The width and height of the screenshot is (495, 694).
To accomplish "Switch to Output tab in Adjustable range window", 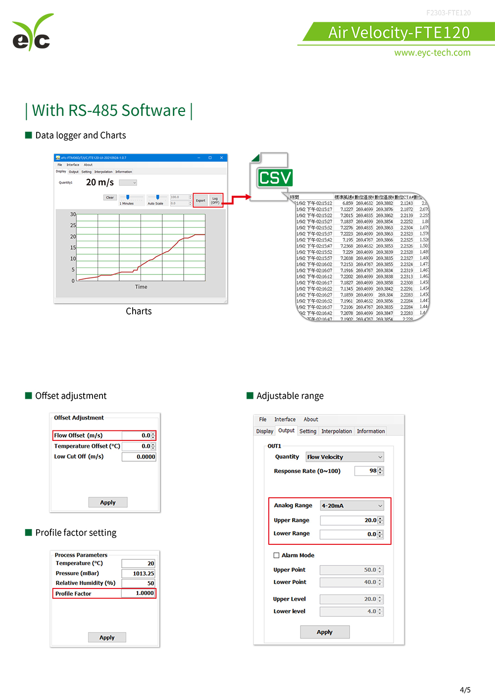I will coord(286,430).
